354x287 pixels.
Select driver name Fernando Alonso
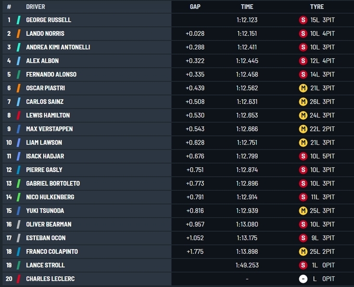(51, 74)
